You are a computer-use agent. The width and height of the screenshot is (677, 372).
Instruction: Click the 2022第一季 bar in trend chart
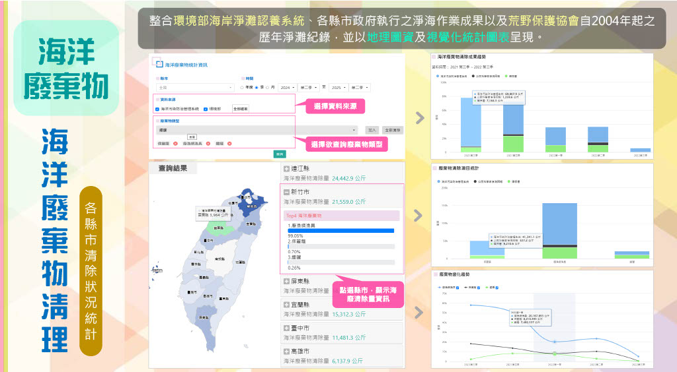click(555, 140)
